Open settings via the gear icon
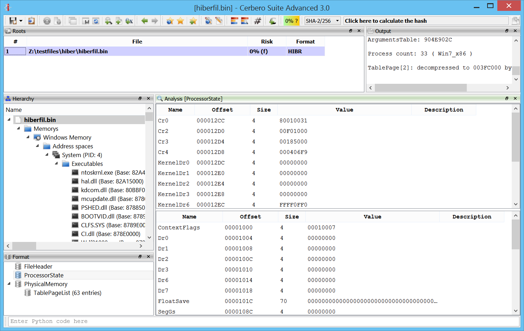Screen dimensions: 524x331 (47, 21)
